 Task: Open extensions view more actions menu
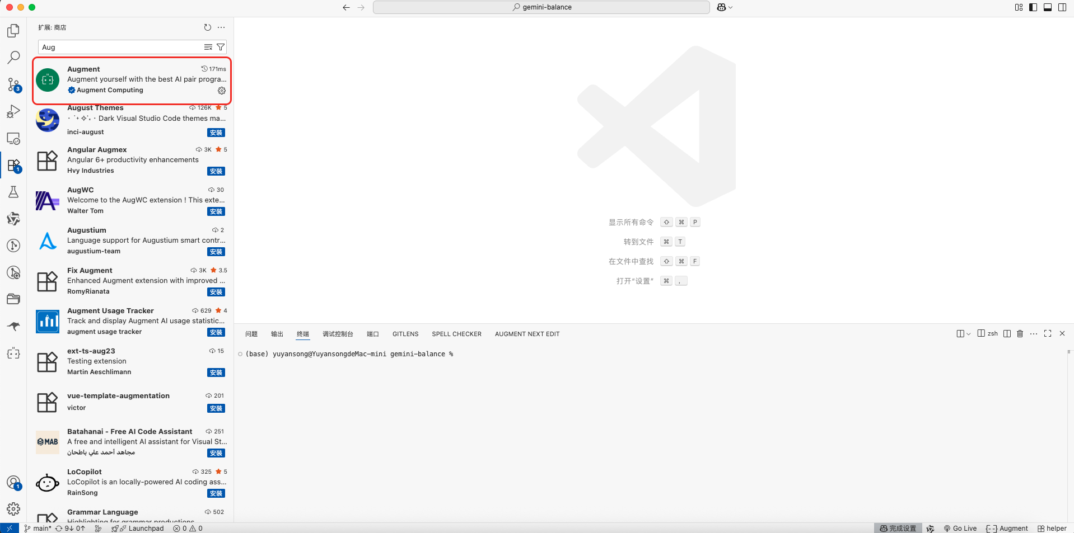221,27
